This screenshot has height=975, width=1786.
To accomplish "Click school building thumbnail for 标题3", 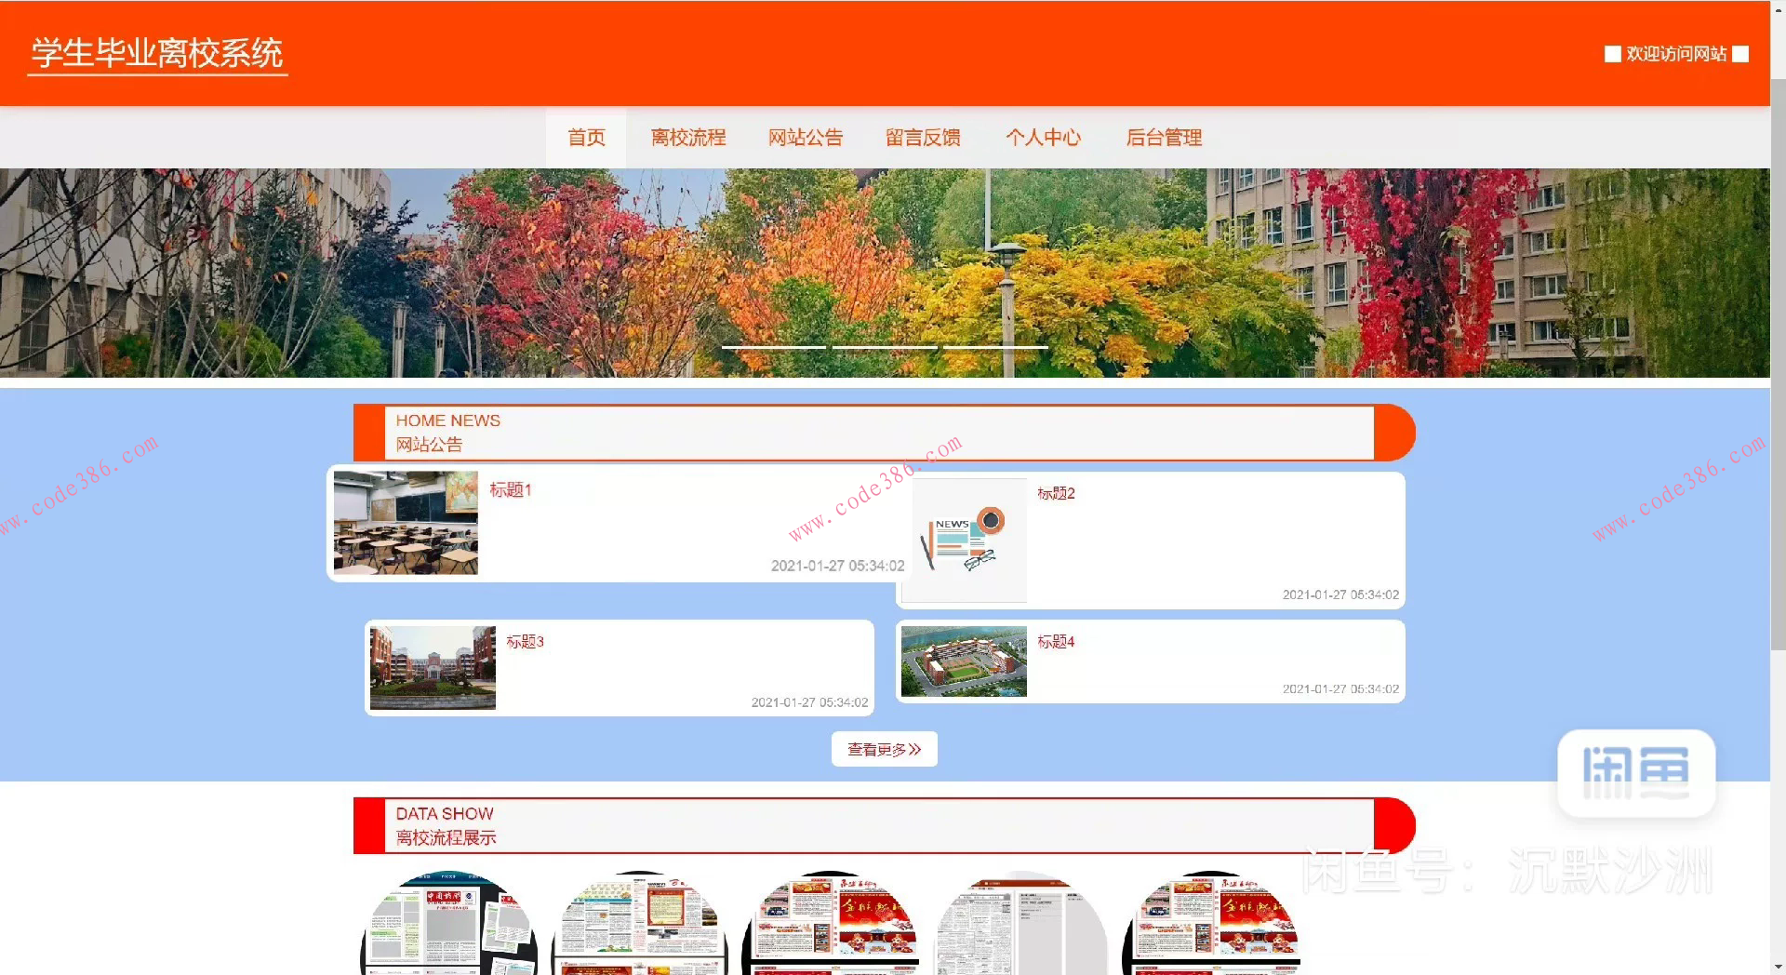I will [433, 667].
